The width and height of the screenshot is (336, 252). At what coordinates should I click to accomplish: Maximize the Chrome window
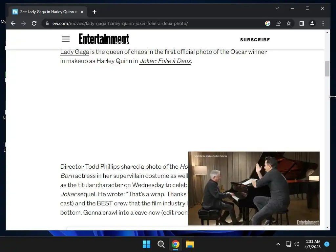coord(307,8)
